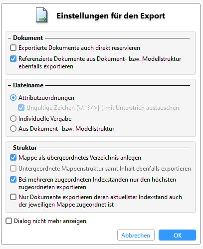Collapse the Dateiname section using its dash

pyautogui.click(x=9, y=85)
